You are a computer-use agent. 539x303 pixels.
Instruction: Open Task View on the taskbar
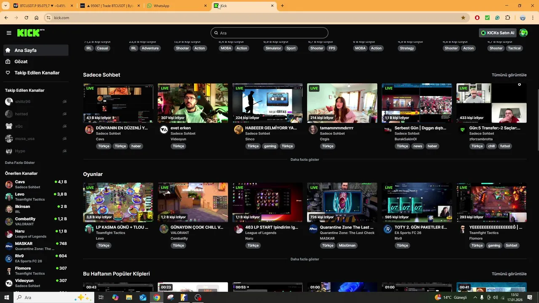(x=101, y=298)
